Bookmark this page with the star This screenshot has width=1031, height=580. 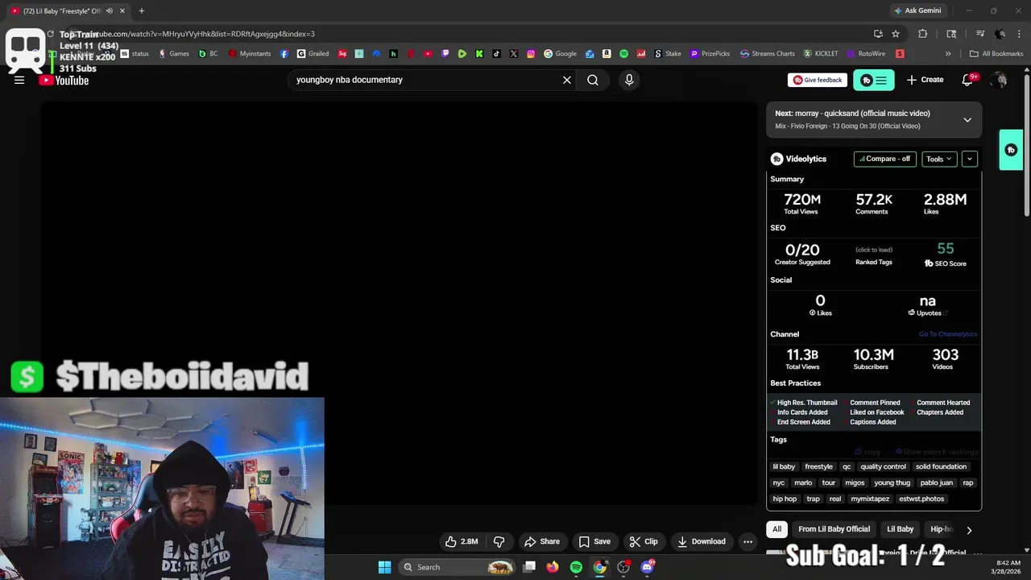[x=896, y=34]
